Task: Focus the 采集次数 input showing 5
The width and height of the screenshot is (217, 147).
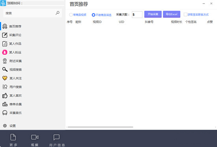Action: coord(137,15)
